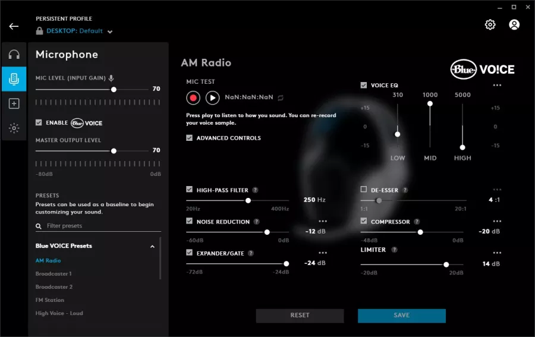
Task: Open the DESKTOP: Default profile dropdown
Action: [79, 31]
